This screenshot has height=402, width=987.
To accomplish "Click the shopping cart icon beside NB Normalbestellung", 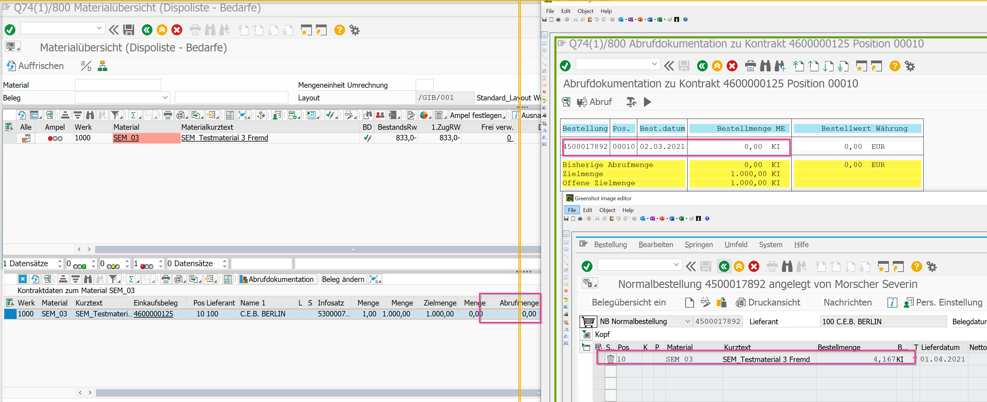I will 588,321.
